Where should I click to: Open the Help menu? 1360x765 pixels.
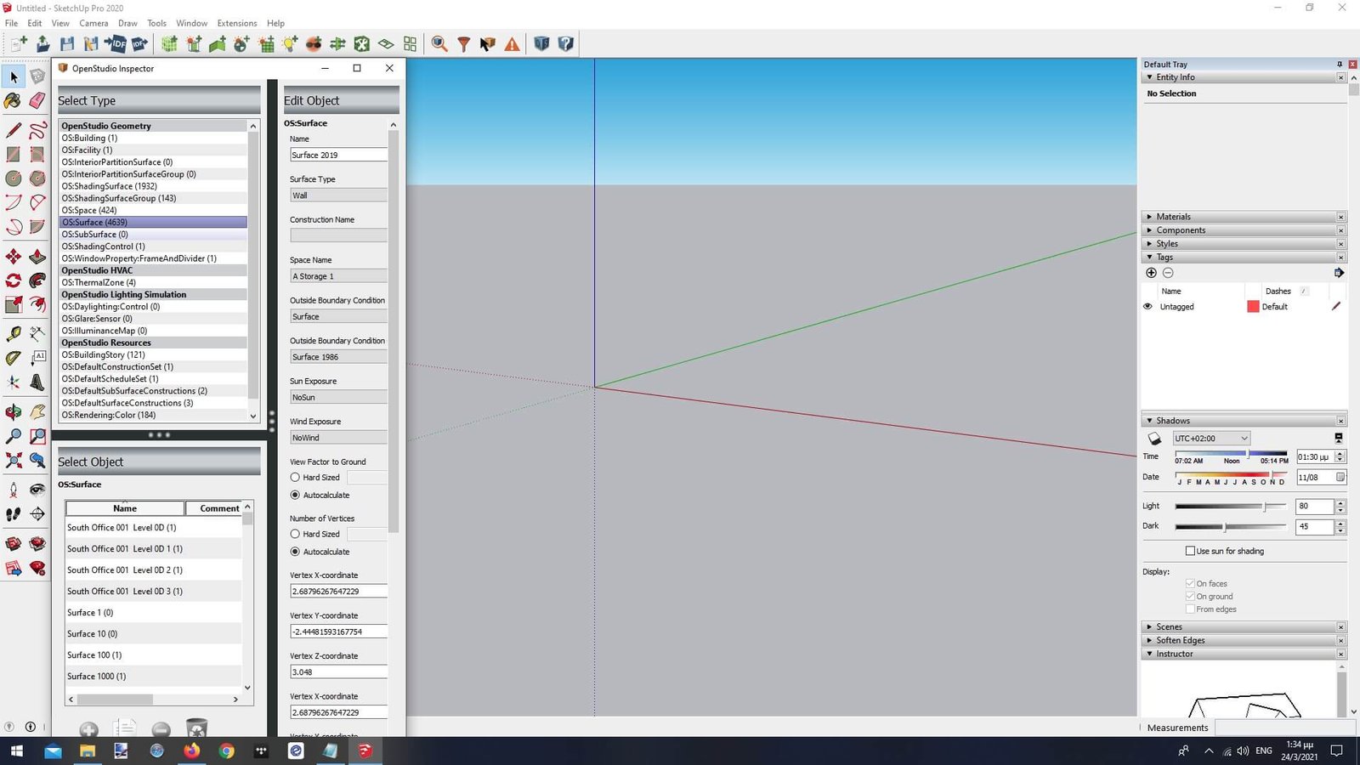275,23
